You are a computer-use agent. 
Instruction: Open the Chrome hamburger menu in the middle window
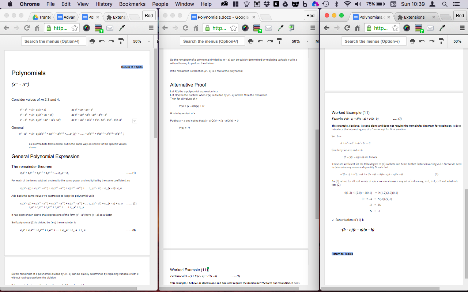[313, 28]
